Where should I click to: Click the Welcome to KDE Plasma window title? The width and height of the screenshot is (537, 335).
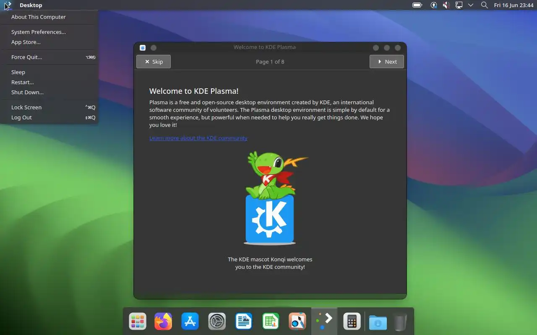pyautogui.click(x=265, y=47)
